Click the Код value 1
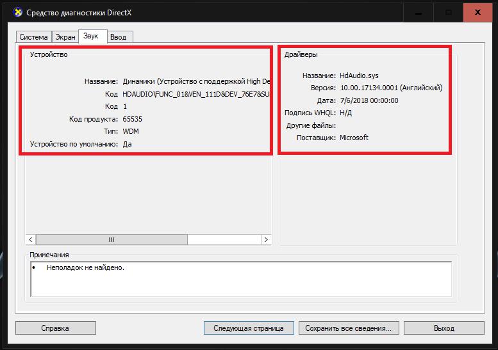This screenshot has width=498, height=350. click(125, 106)
